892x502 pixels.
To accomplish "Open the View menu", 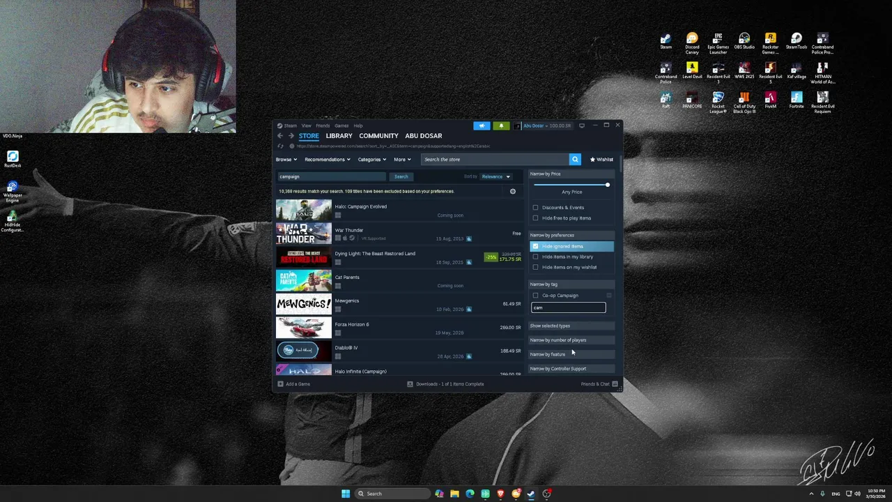I will tap(306, 126).
